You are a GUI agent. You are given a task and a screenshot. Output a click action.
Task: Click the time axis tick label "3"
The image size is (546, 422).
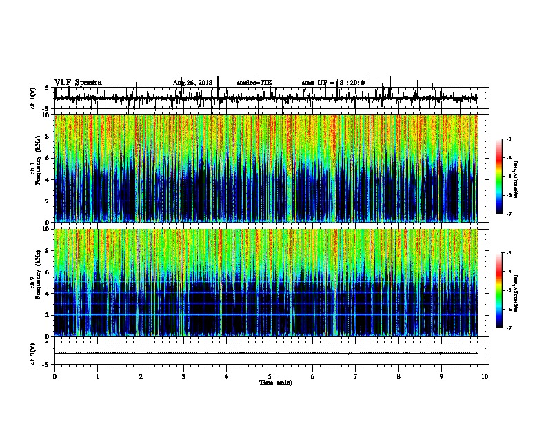(x=183, y=376)
